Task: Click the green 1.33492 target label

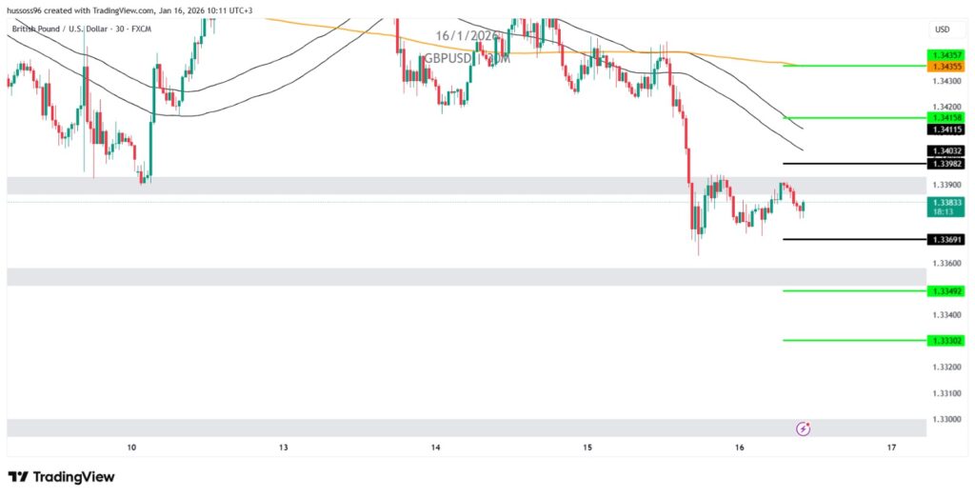Action: 946,291
